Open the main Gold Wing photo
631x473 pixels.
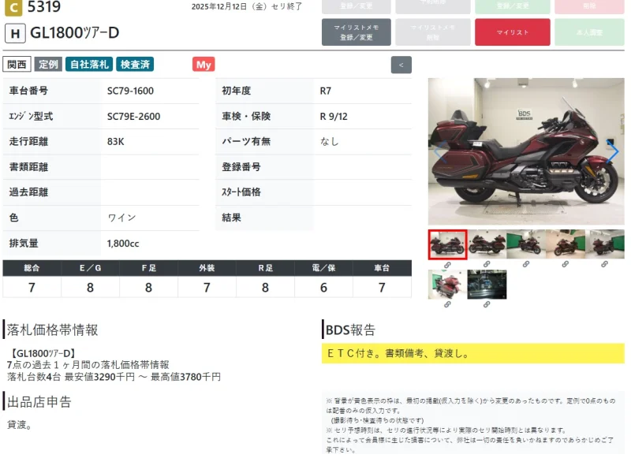(x=526, y=151)
